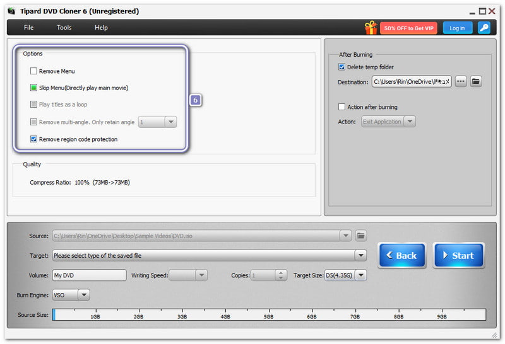The width and height of the screenshot is (505, 344).
Task: Click the three-dots browse destination button
Action: tap(460, 81)
